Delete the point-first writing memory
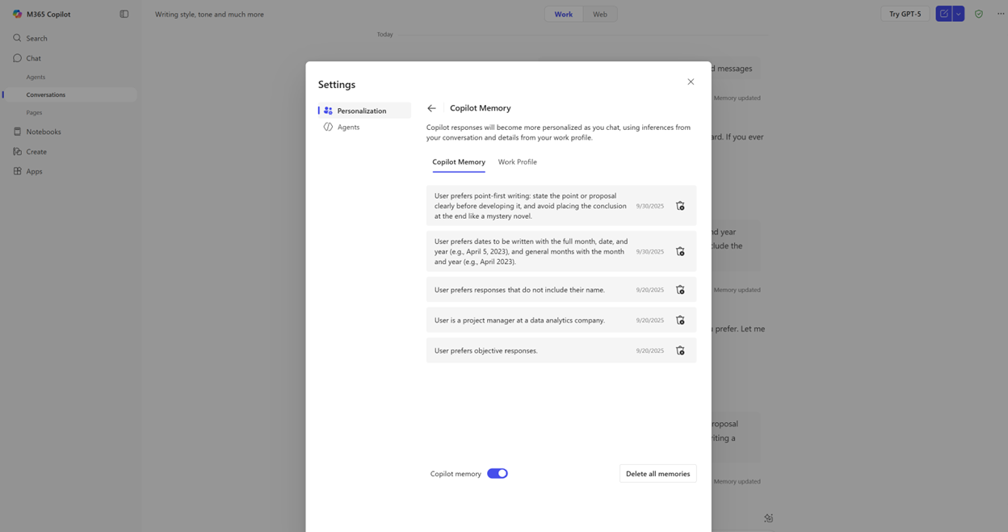The image size is (1008, 532). pos(680,206)
